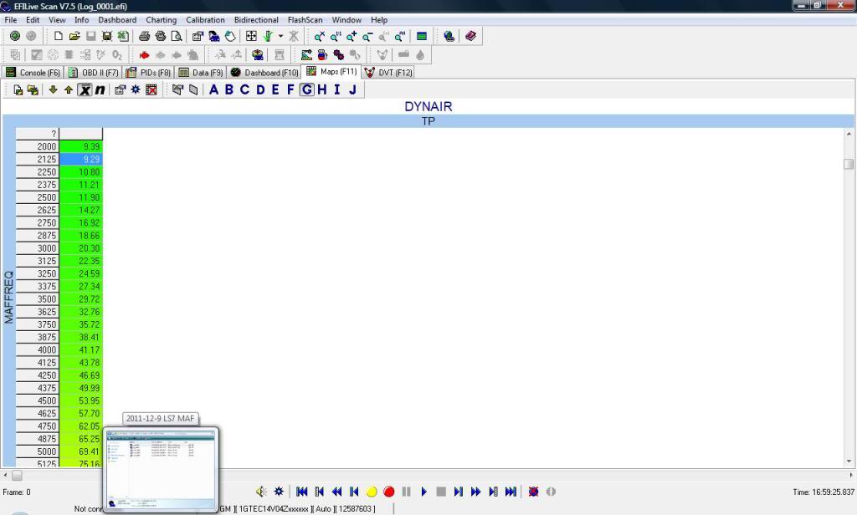
Task: Jump to first frame button
Action: tap(301, 492)
